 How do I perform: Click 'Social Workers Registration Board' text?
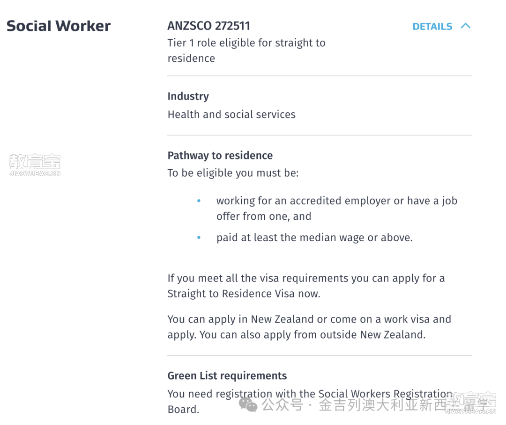pos(310,402)
